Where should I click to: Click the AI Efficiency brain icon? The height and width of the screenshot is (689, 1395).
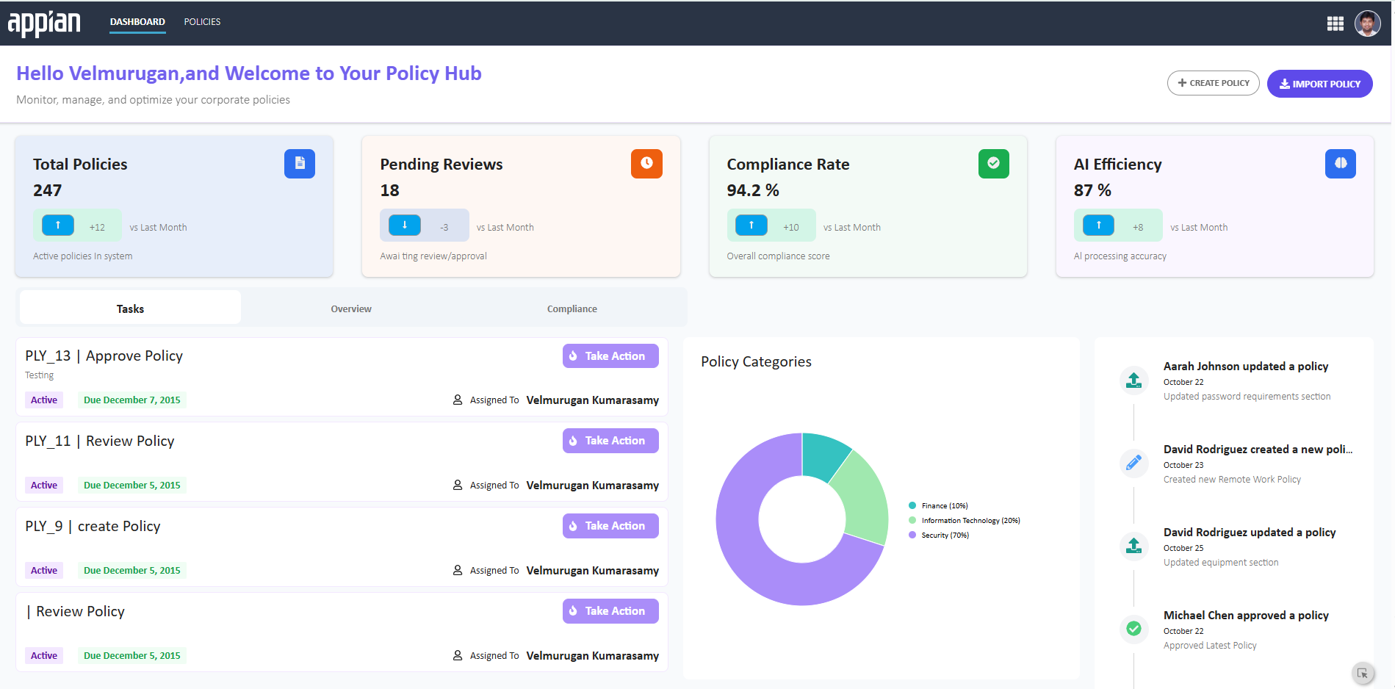click(x=1340, y=163)
